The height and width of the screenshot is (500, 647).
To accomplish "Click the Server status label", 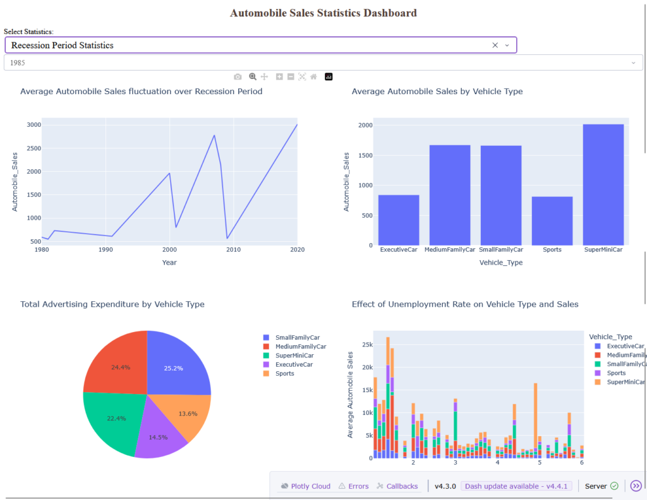I will point(596,486).
